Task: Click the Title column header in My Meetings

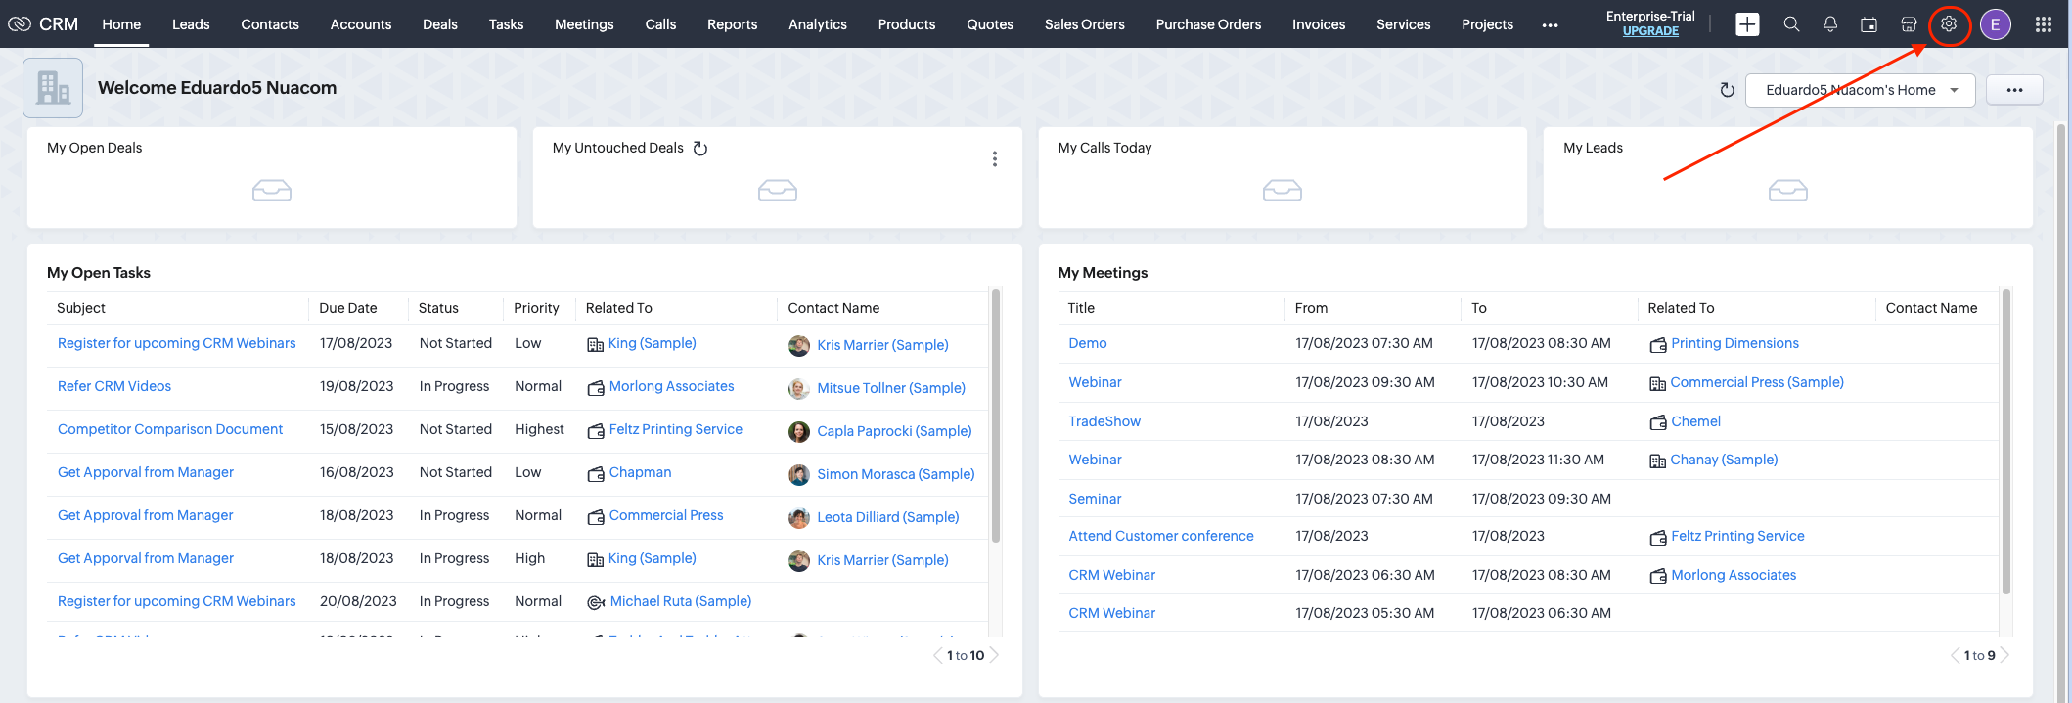Action: click(x=1081, y=308)
